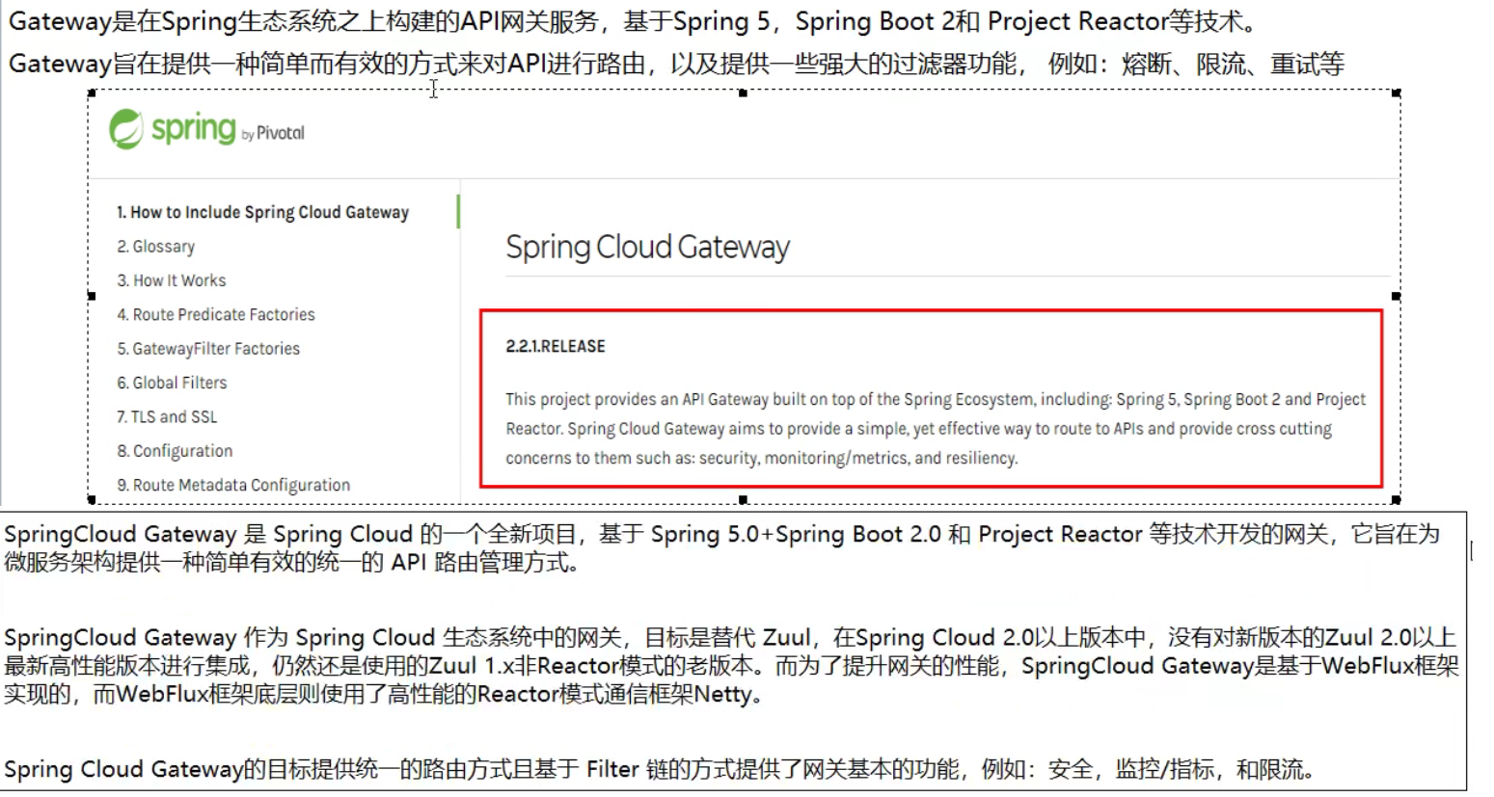Click the bottom-center resize handle of the image

(743, 500)
